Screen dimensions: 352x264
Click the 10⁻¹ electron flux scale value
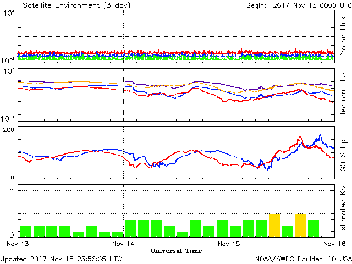point(8,118)
